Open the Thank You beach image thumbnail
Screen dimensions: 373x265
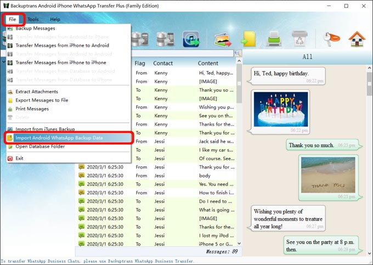(x=328, y=175)
